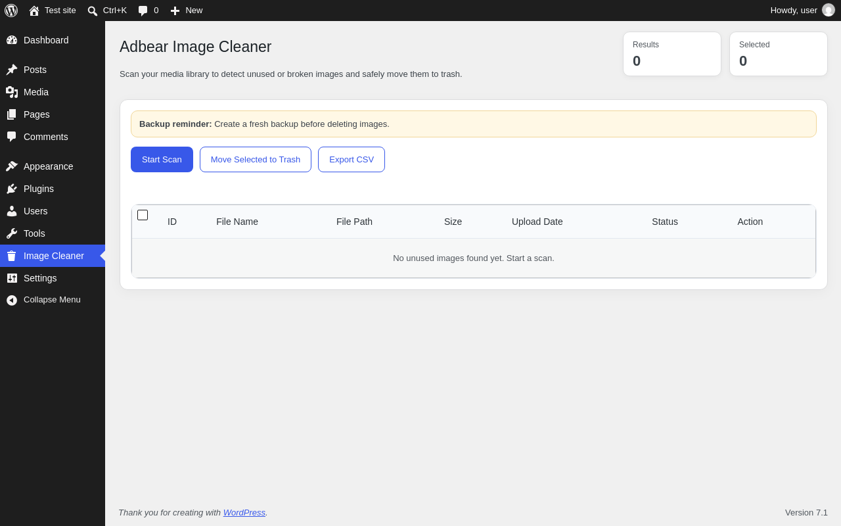Image resolution: width=841 pixels, height=526 pixels.
Task: Open Plugins via the plug icon
Action: (x=12, y=189)
